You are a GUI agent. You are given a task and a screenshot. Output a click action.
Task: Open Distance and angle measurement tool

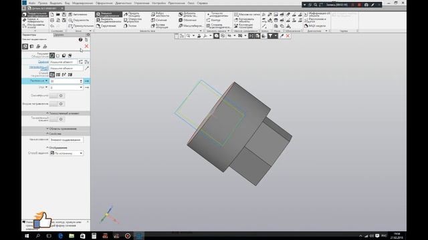pyautogui.click(x=315, y=20)
